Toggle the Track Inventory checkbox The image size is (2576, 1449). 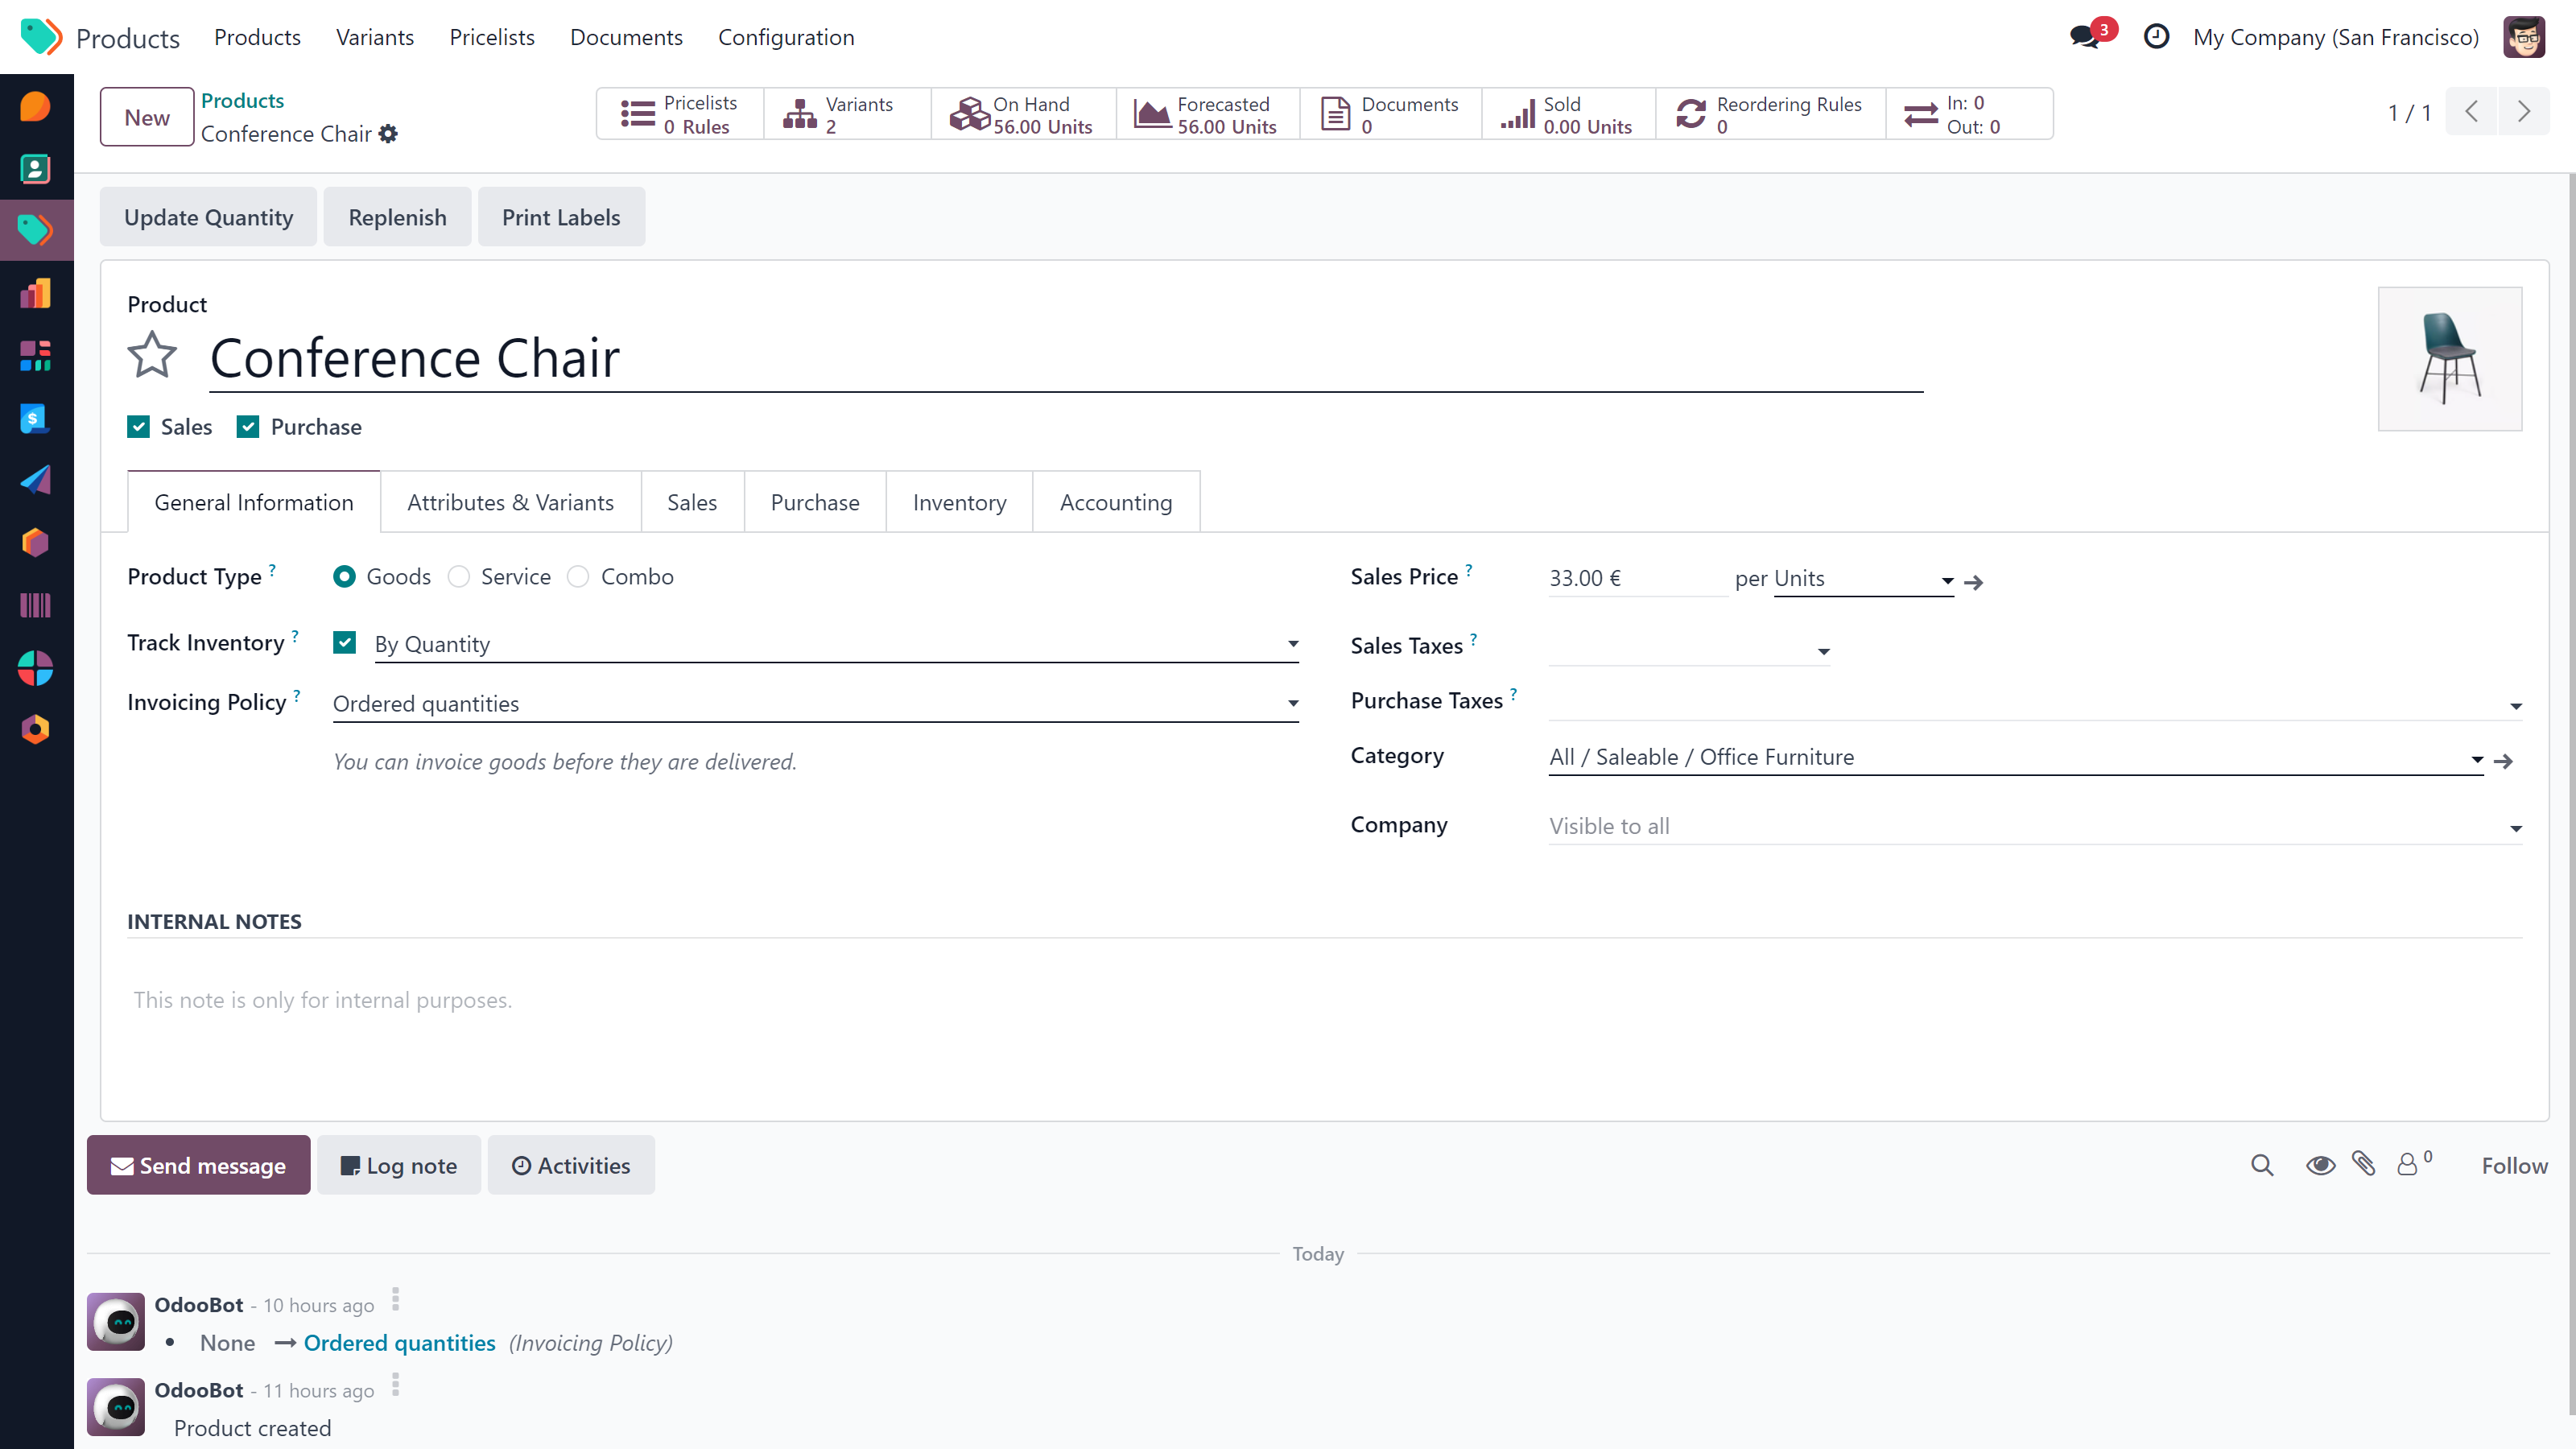[x=345, y=643]
